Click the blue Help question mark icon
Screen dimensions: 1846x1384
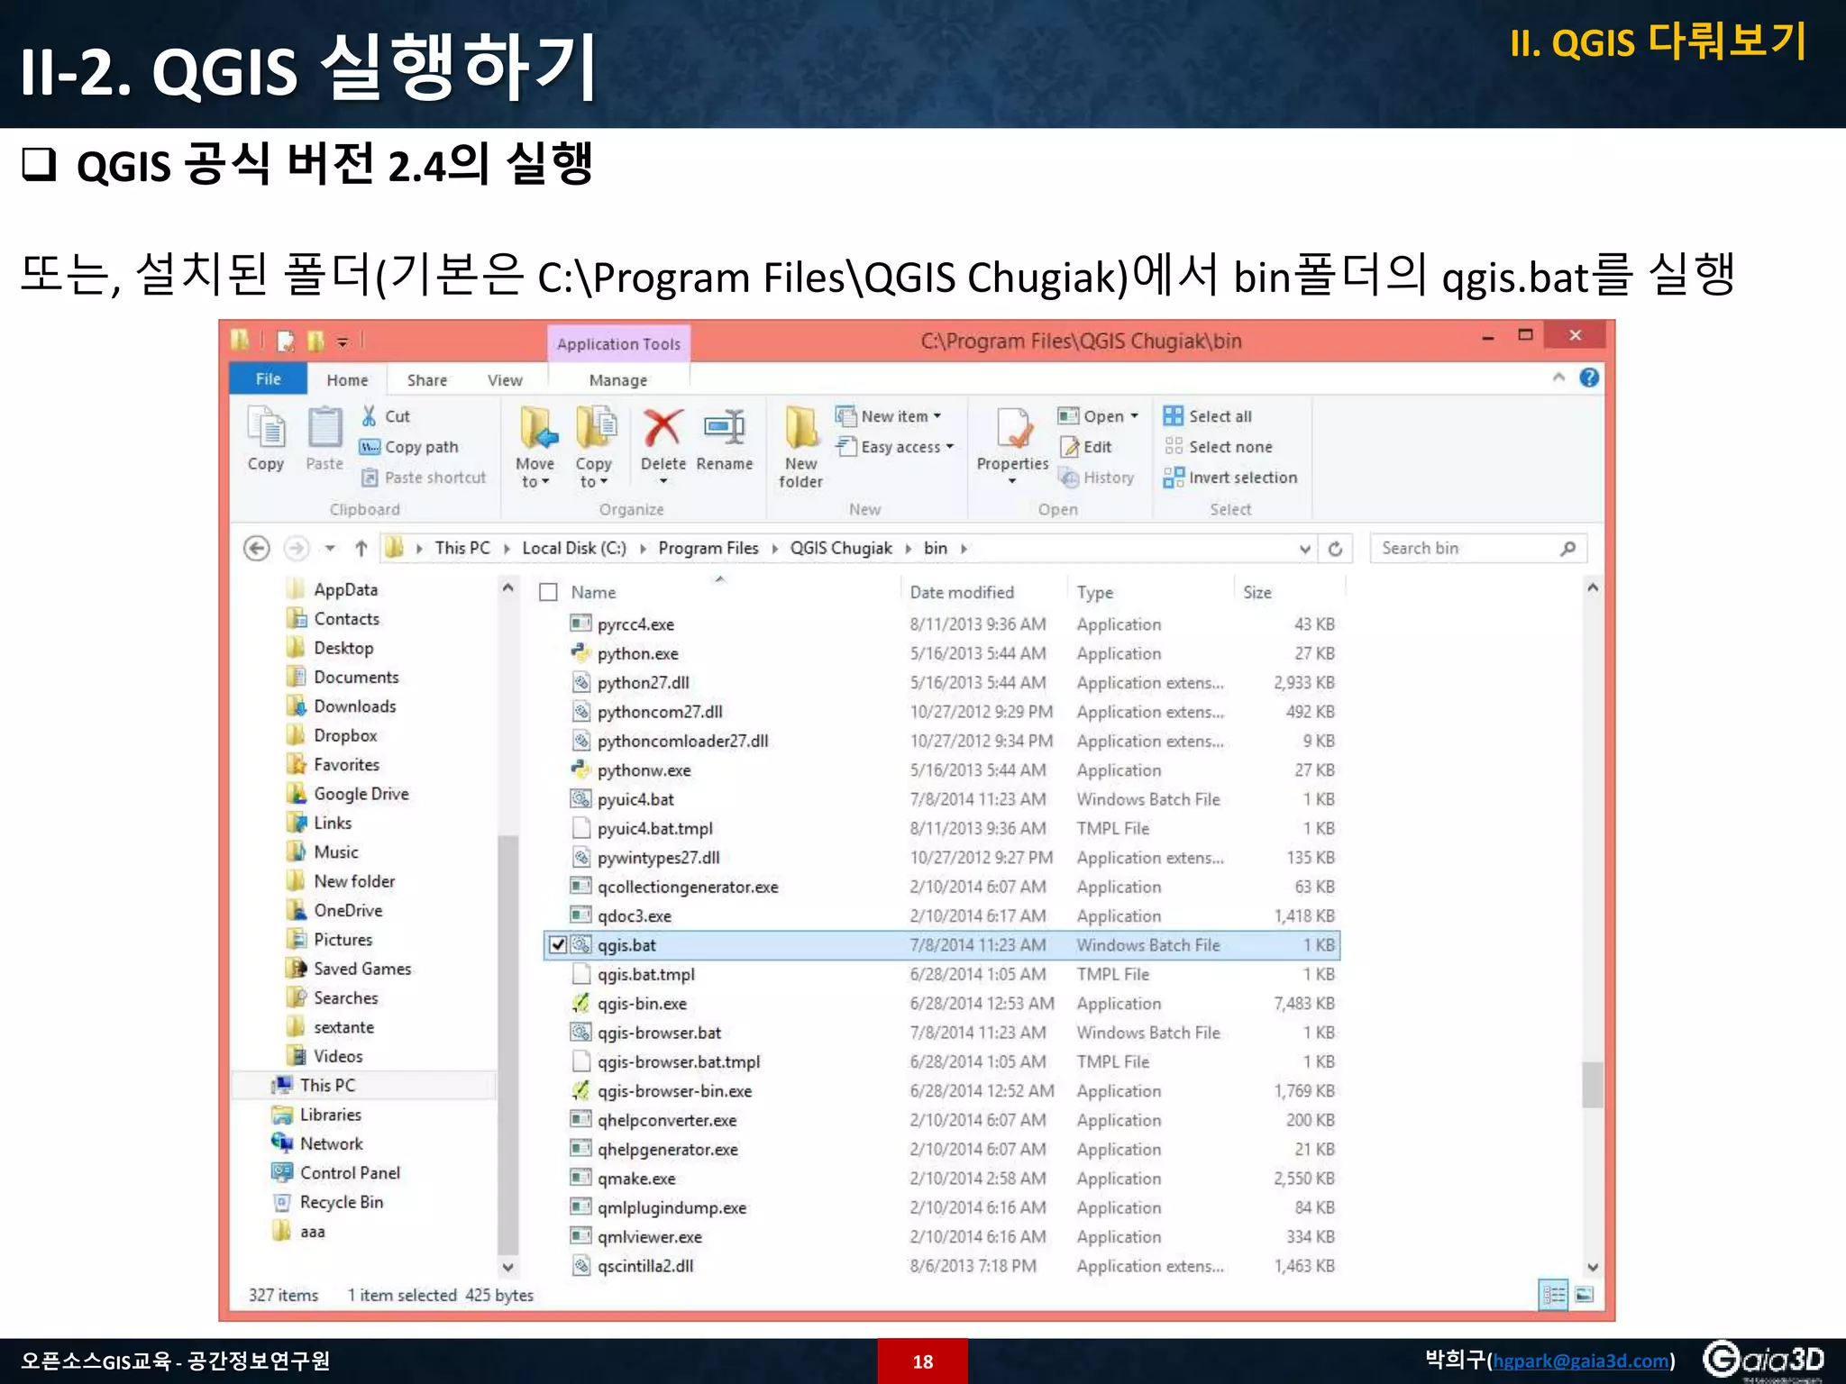[x=1589, y=378]
